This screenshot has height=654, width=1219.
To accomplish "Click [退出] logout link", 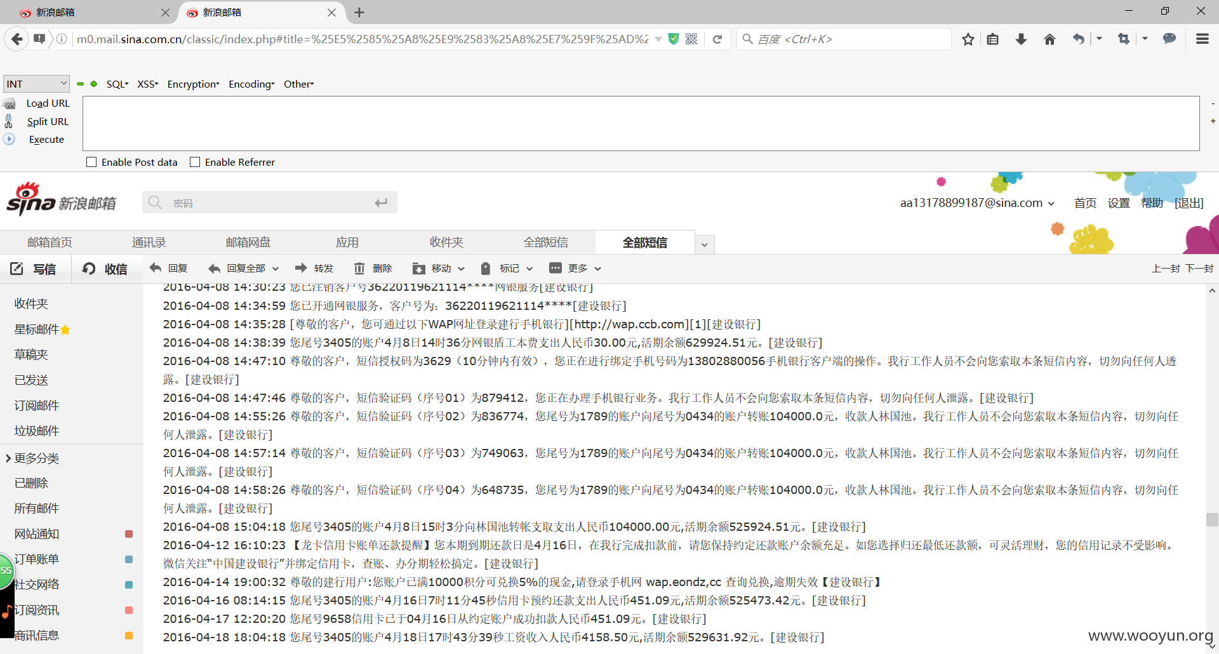I will [x=1189, y=203].
